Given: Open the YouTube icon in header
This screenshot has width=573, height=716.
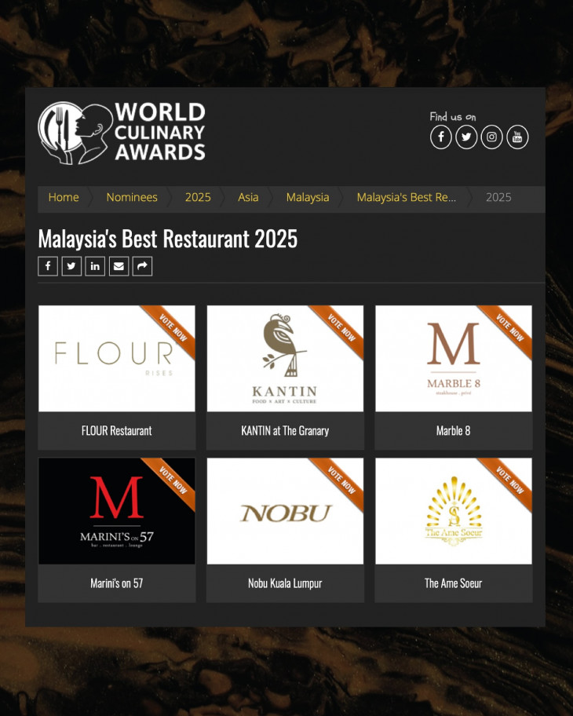Looking at the screenshot, I should pyautogui.click(x=517, y=137).
